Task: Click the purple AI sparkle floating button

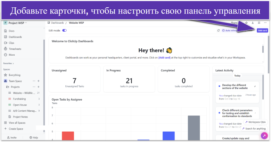Action: point(264,136)
